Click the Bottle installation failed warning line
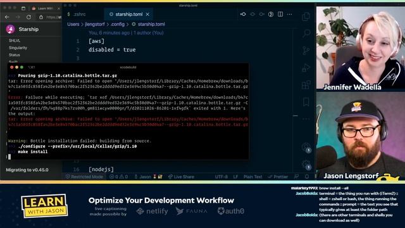Screen dimensions: 405x228 point(80,141)
